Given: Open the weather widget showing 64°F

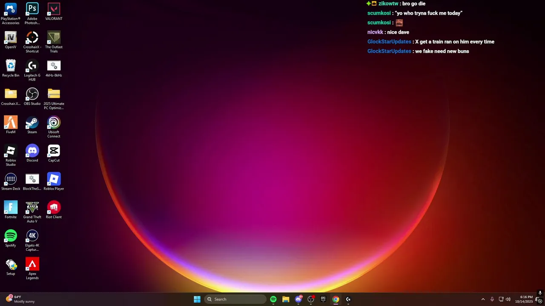Looking at the screenshot, I should click(20, 299).
